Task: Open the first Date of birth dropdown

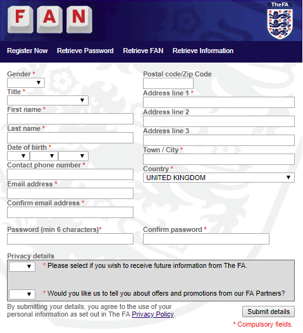Action: (x=18, y=156)
